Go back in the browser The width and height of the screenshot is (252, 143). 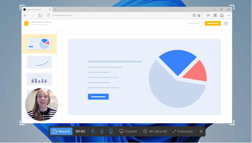pyautogui.click(x=25, y=15)
